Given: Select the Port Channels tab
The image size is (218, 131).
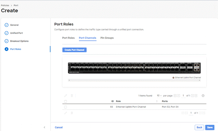Looking at the screenshot, I should pyautogui.click(x=87, y=38).
